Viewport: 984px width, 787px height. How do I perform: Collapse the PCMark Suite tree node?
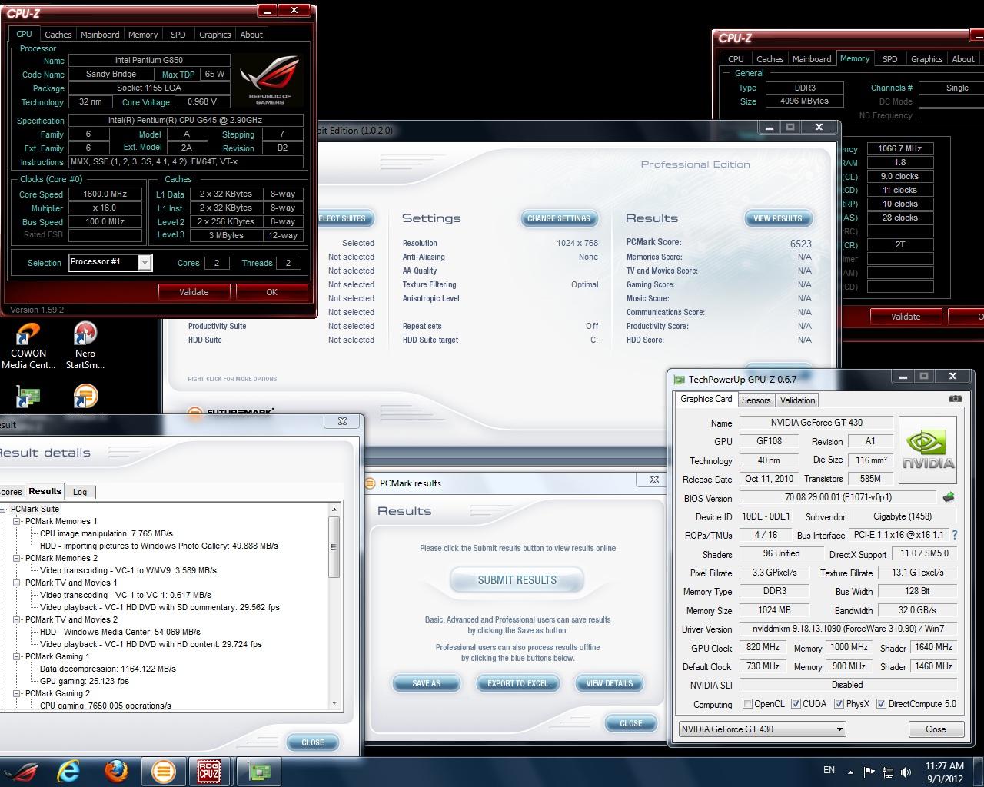pos(4,509)
